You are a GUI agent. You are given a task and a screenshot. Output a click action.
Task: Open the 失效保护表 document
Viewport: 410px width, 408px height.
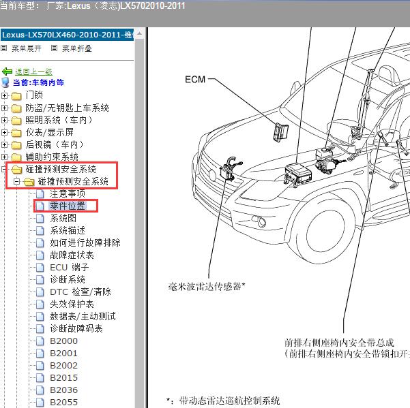(72, 304)
